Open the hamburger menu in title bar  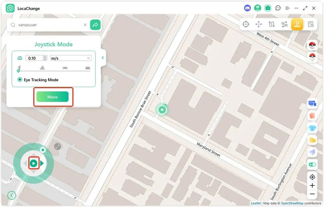coord(287,8)
